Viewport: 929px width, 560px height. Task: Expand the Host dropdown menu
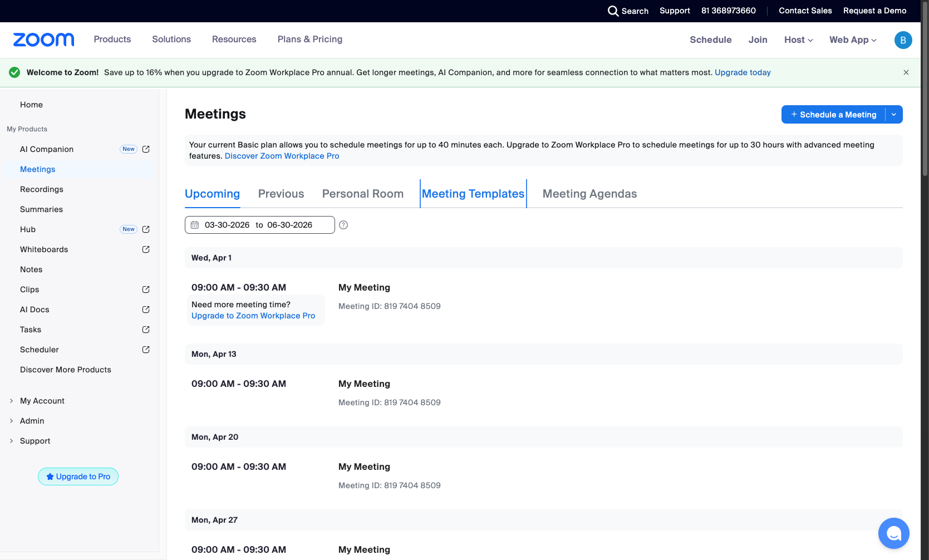click(799, 40)
